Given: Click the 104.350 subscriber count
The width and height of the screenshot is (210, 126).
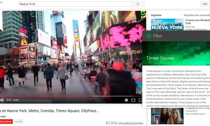Looking at the screenshot, I should (18, 121).
